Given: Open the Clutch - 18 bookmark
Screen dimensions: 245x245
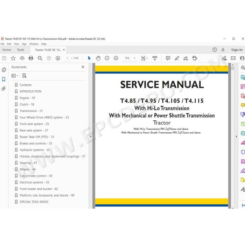Looking at the screenshot, I should click(27, 104).
